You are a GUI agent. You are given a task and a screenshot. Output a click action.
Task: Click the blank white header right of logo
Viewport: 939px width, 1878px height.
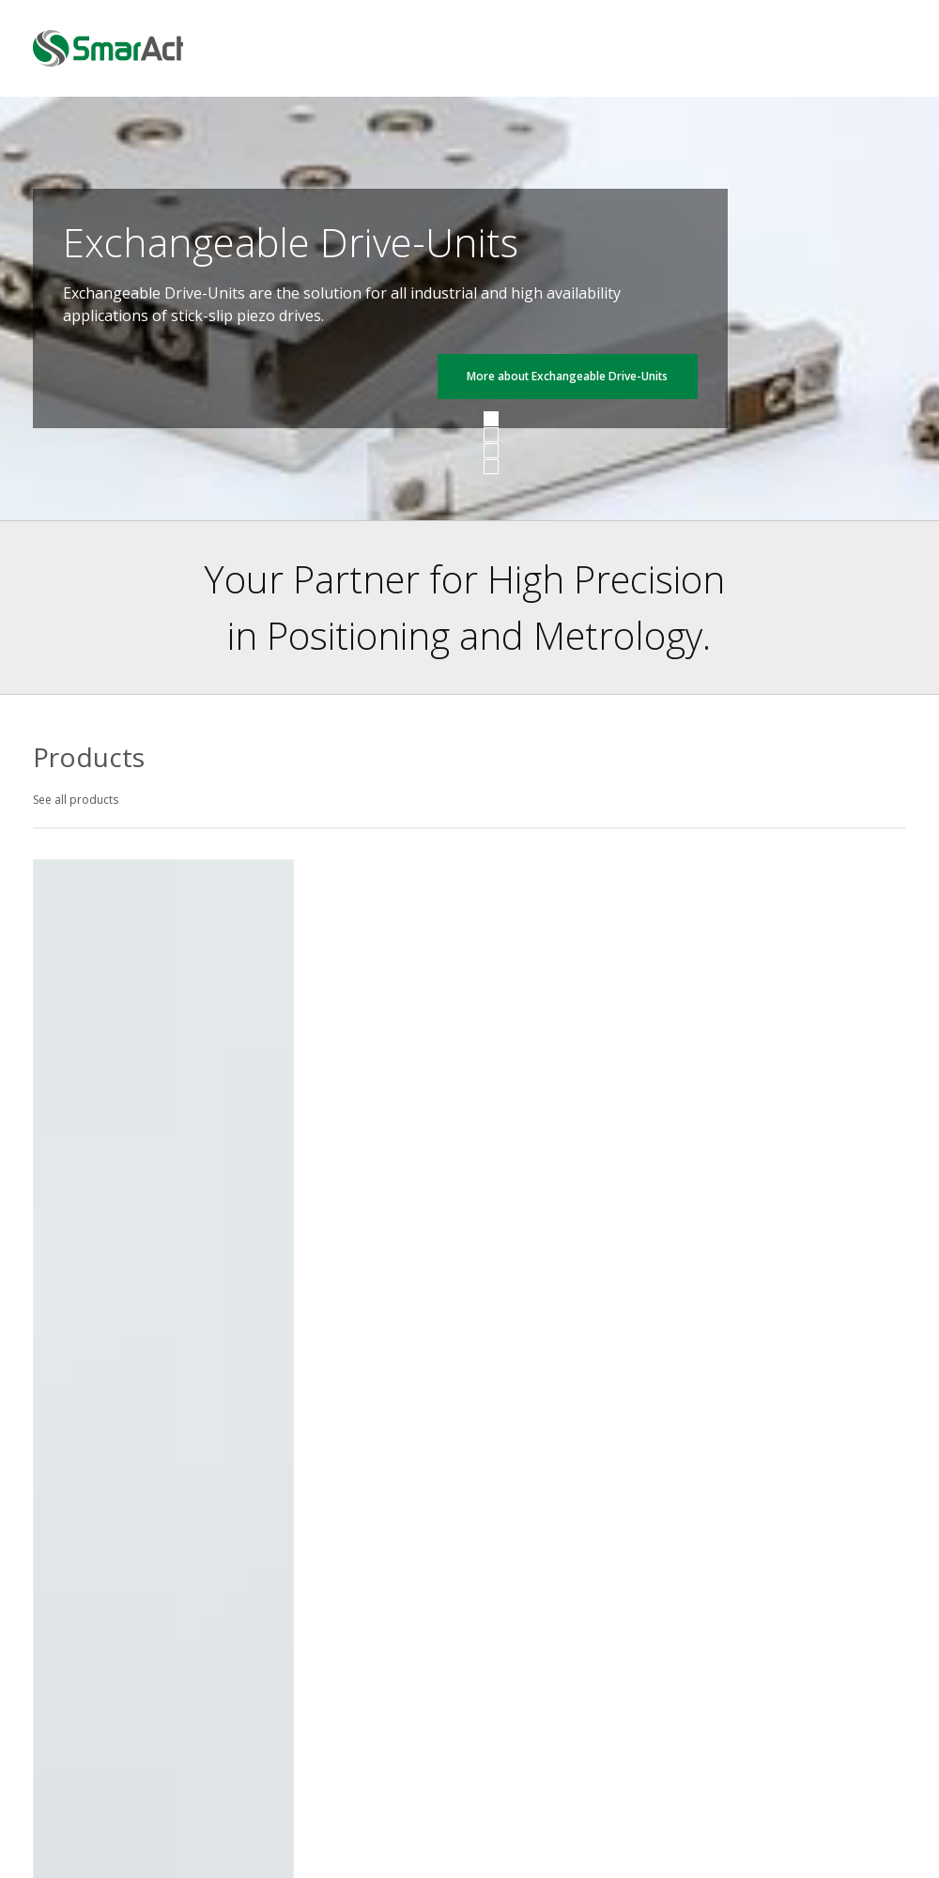click(x=563, y=49)
